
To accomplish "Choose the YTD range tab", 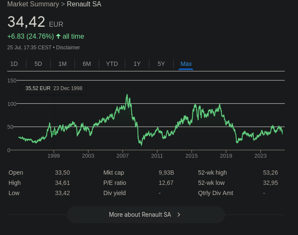I will (x=112, y=64).
